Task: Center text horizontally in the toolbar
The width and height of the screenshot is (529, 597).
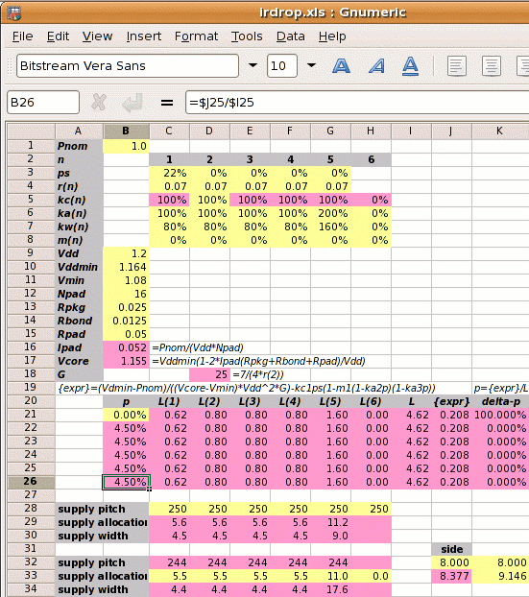Action: 491,66
